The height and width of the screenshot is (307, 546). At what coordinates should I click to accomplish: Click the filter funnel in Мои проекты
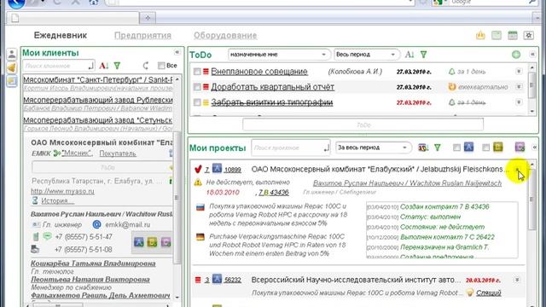click(x=438, y=148)
